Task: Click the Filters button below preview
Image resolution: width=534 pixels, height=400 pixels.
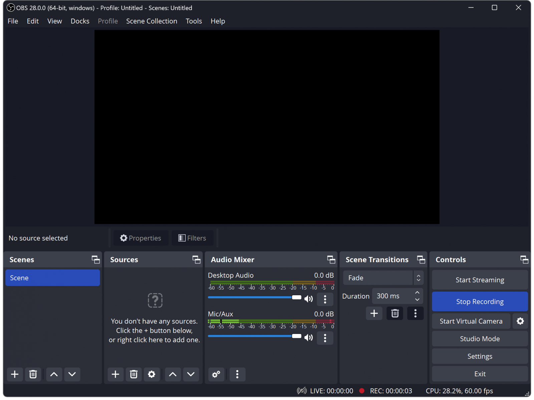Action: [x=192, y=238]
